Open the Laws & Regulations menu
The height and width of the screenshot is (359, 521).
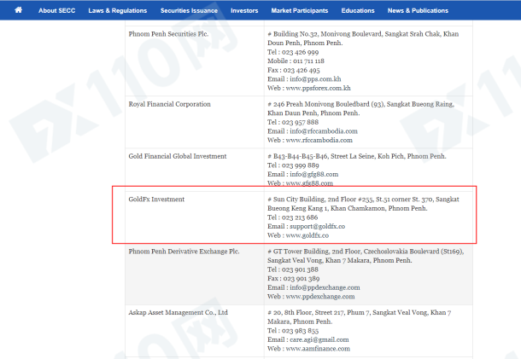pos(118,10)
